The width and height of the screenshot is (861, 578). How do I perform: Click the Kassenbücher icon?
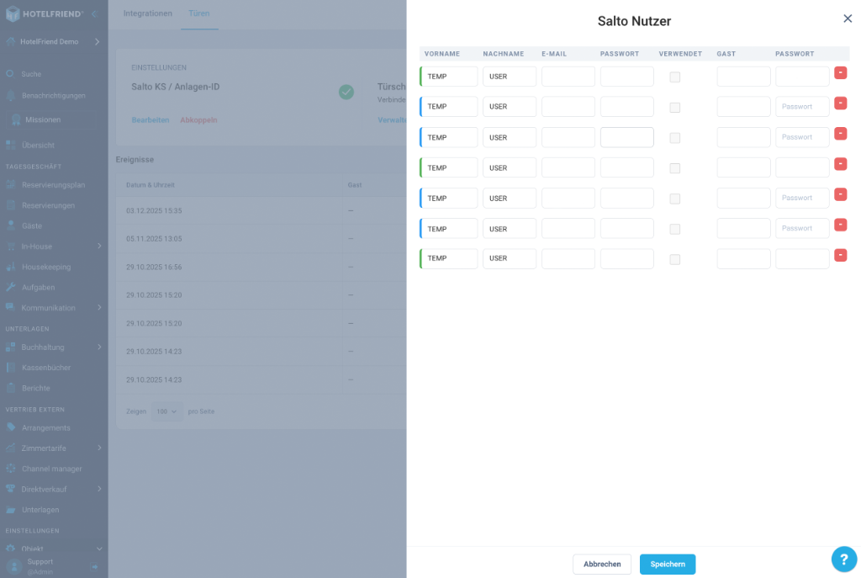pos(10,367)
